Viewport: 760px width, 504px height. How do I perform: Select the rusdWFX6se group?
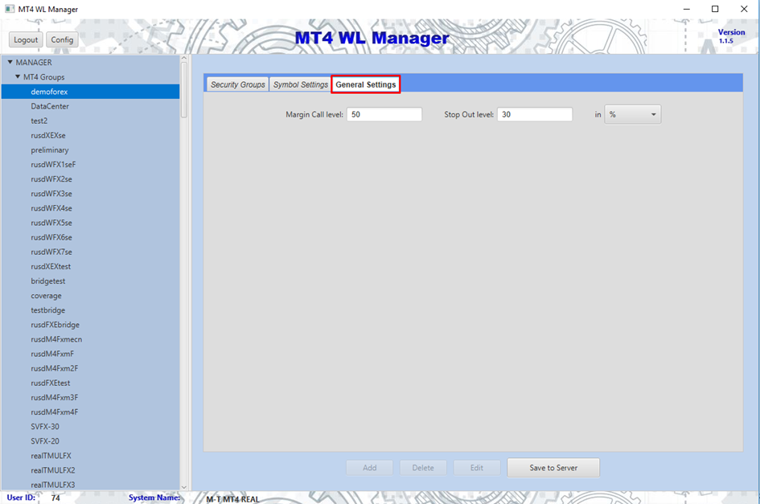(90, 237)
